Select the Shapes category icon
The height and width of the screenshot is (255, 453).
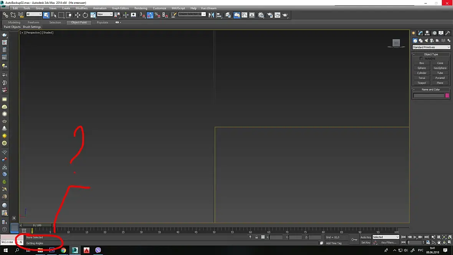point(421,40)
